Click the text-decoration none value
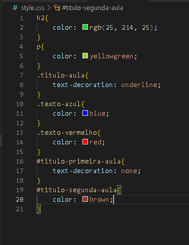The width and height of the screenshot is (189, 245). [129, 171]
